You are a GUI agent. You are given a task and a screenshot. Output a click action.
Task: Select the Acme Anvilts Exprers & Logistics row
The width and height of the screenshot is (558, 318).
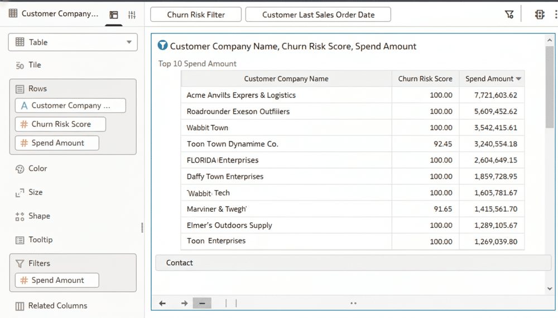(x=241, y=95)
